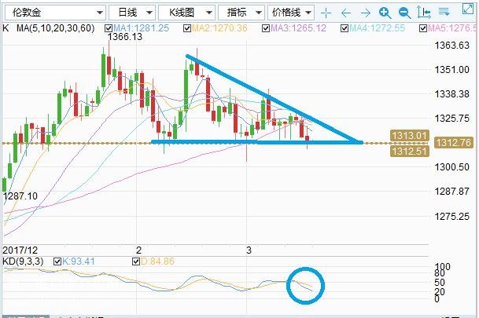Toggle the MA2 moving average checkbox
Screen dimensions: 479x318
click(186, 28)
